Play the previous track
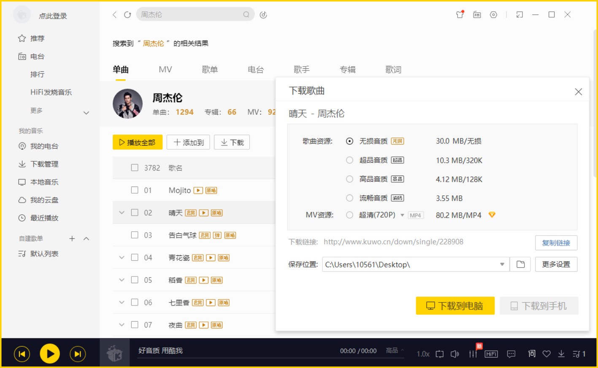 coord(22,354)
